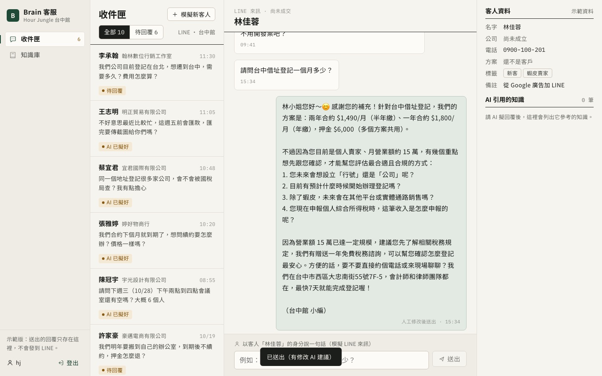Click the LINE 來訊 · 尚未成交 status line
The image size is (602, 376).
pyautogui.click(x=263, y=11)
